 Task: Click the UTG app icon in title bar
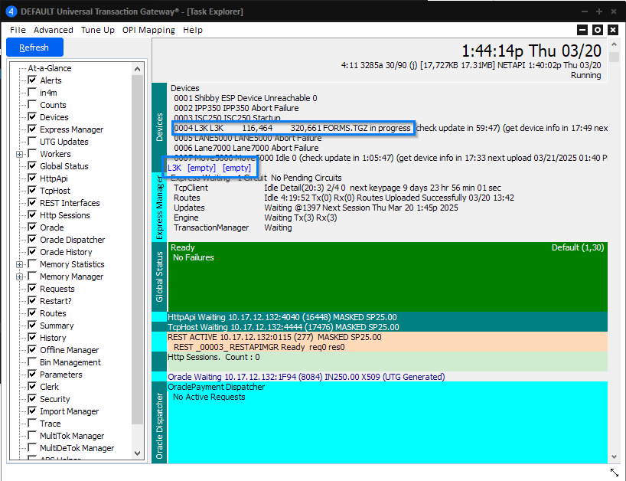tap(11, 11)
